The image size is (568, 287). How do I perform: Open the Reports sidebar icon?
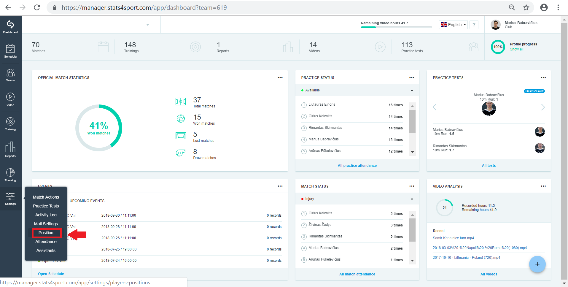coord(10,150)
